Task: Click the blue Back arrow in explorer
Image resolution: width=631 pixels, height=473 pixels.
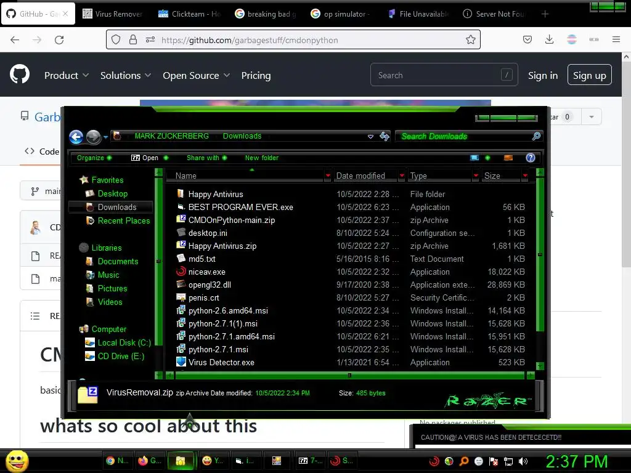Action: [76, 137]
